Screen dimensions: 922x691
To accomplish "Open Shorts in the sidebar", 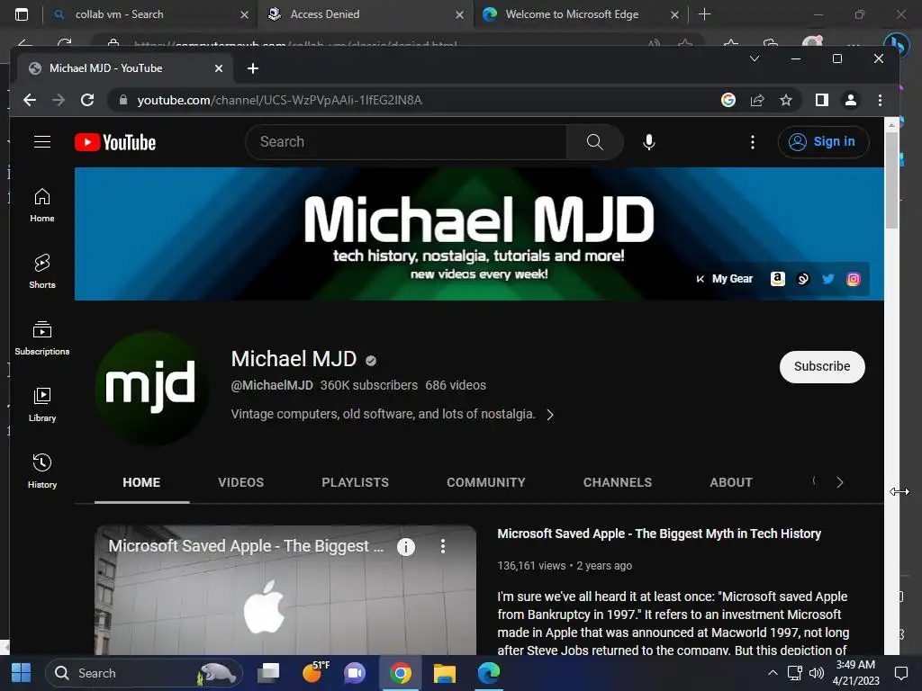I will (x=42, y=272).
